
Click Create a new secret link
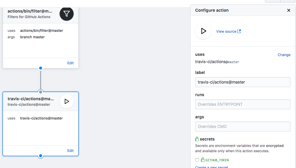(x=212, y=167)
